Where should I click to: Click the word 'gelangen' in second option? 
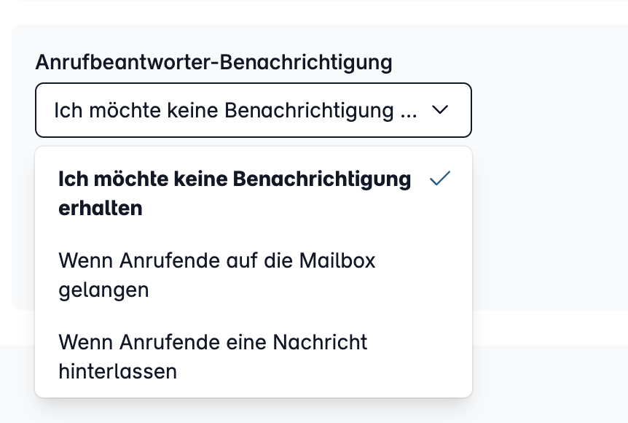pyautogui.click(x=103, y=290)
